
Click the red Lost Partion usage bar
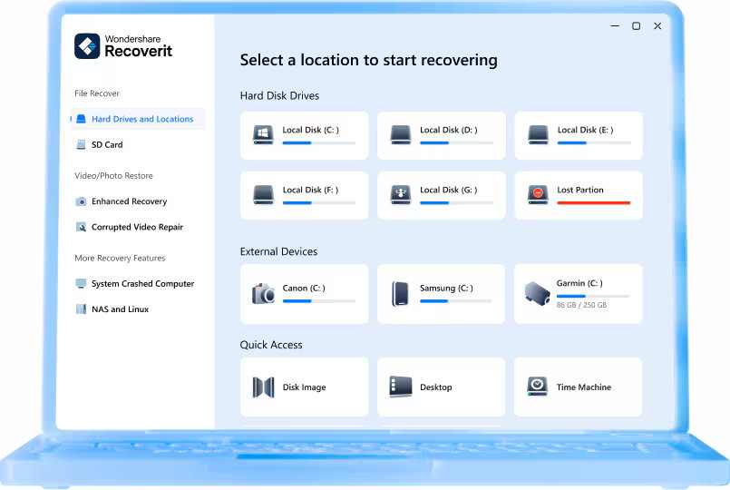pos(594,203)
